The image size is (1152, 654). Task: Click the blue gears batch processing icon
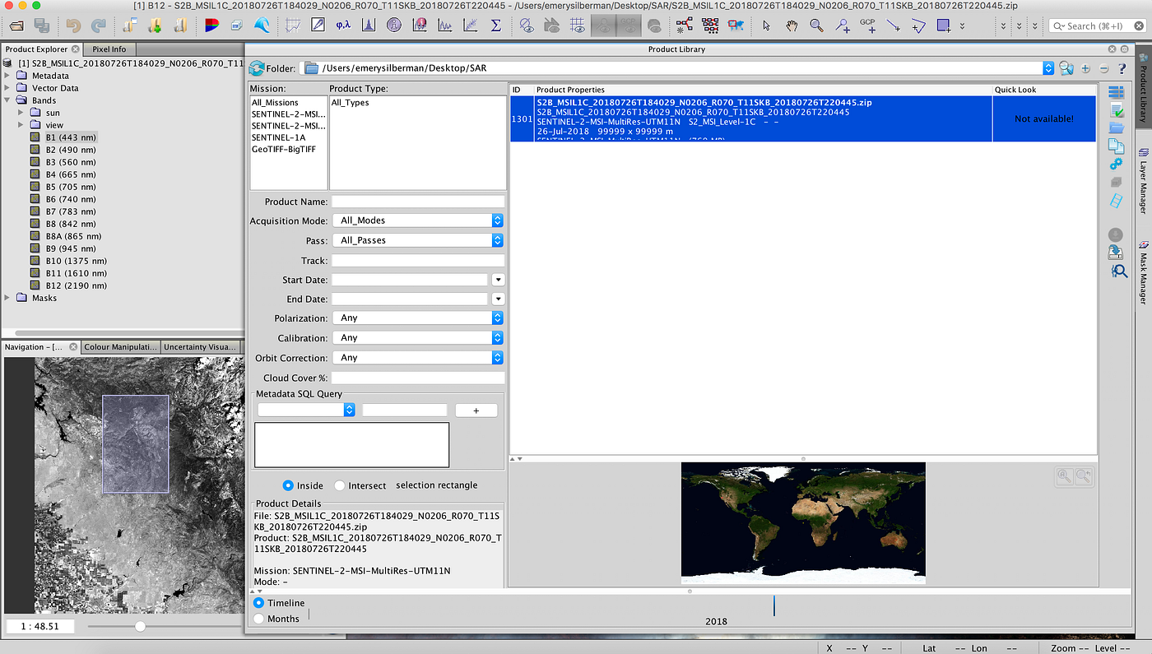(x=1116, y=165)
